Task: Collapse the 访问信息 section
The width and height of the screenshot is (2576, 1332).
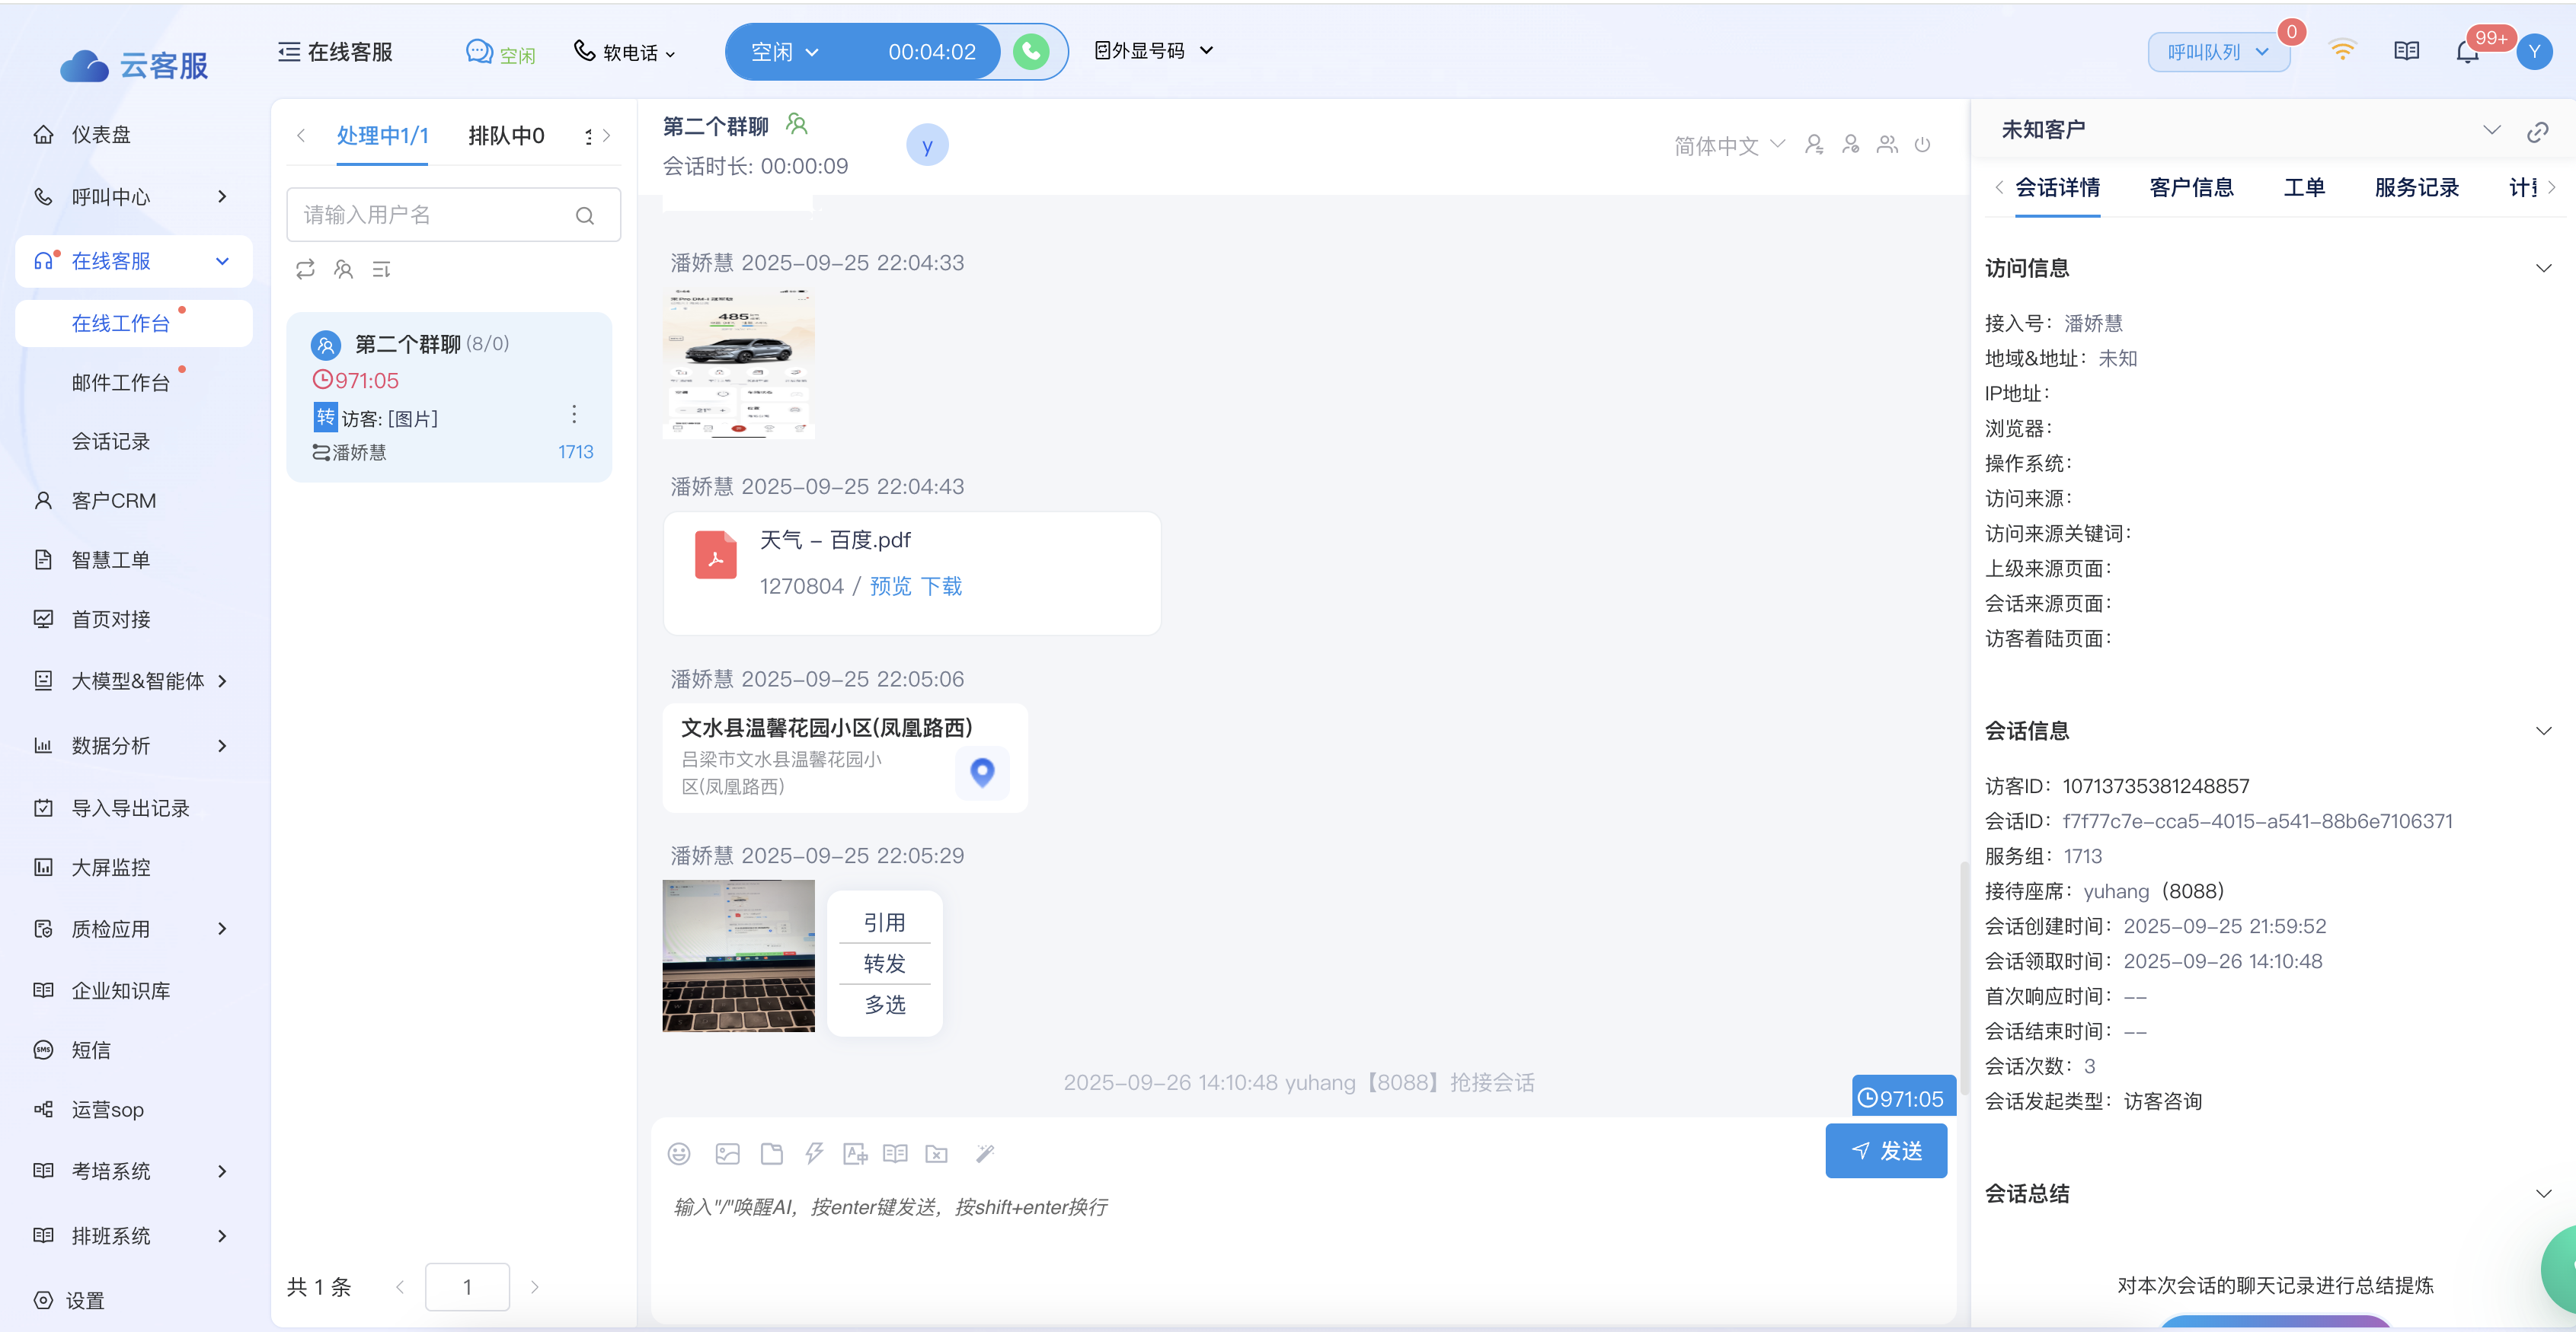Action: pyautogui.click(x=2543, y=268)
